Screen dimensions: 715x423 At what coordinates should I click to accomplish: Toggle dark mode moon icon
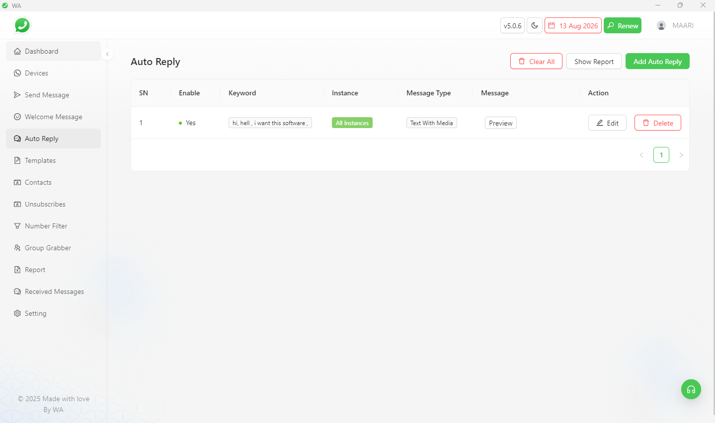pos(535,25)
